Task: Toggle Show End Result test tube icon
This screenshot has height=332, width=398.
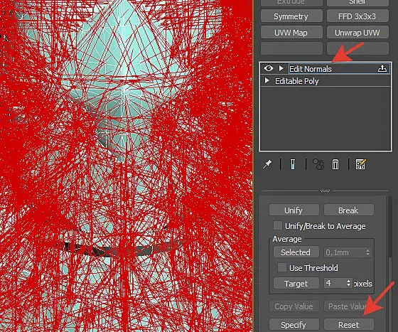Action: tap(293, 164)
